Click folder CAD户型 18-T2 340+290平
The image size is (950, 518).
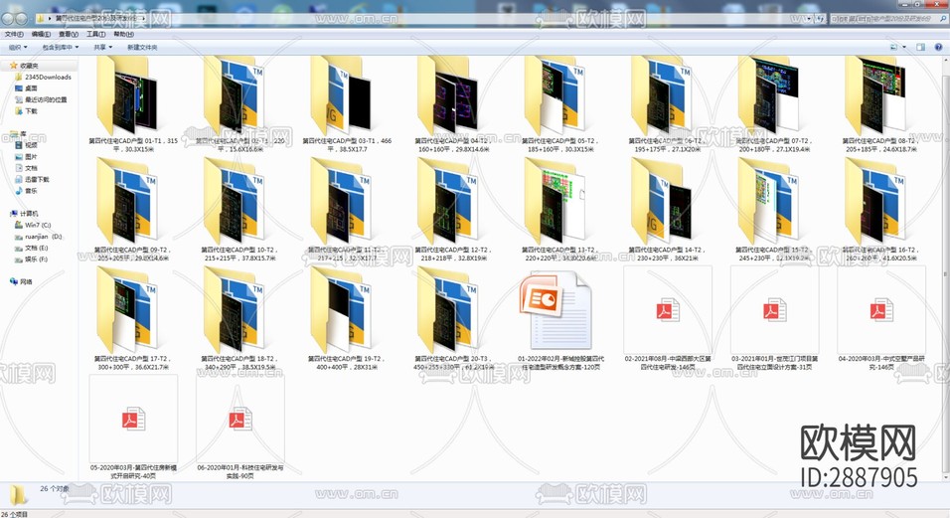(x=240, y=319)
